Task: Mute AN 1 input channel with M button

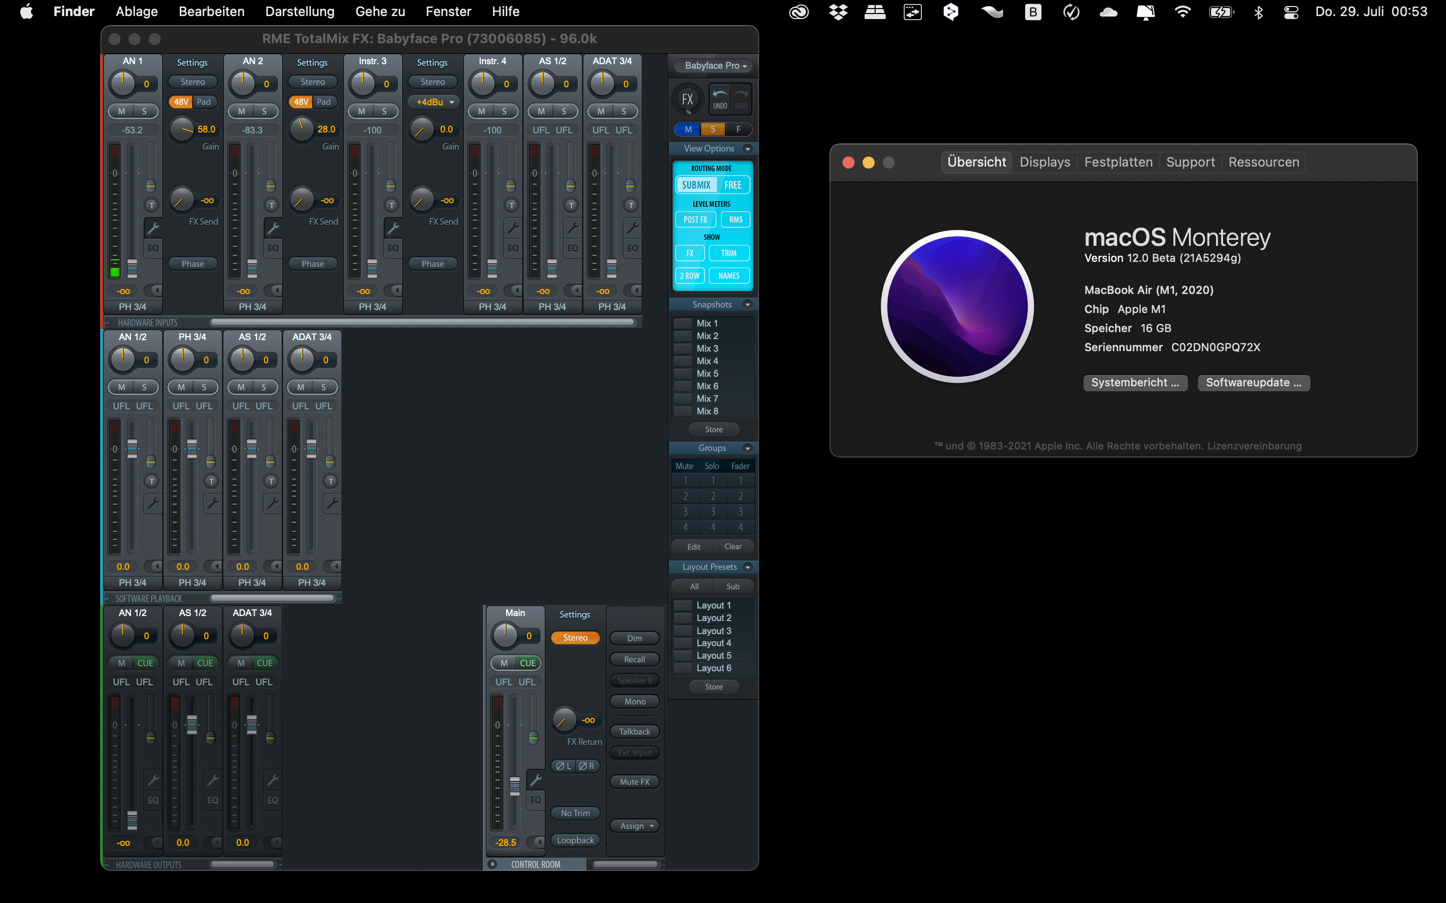Action: point(122,111)
